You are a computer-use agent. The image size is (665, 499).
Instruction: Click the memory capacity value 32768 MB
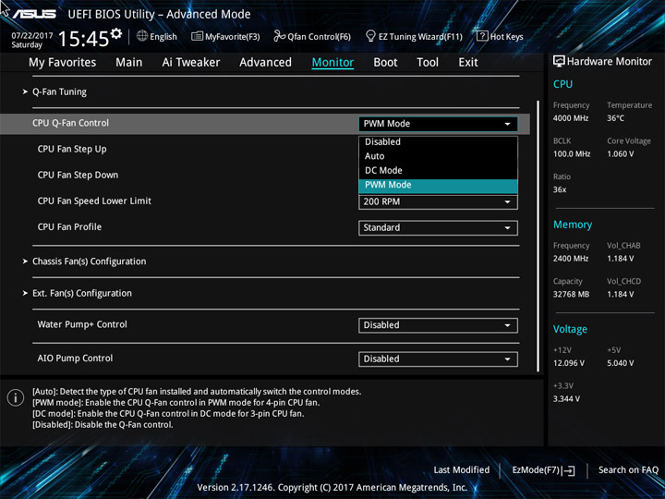tap(572, 295)
